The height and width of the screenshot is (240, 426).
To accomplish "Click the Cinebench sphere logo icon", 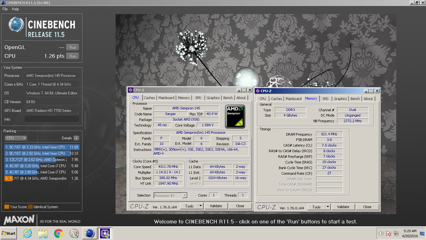I will coord(16,25).
